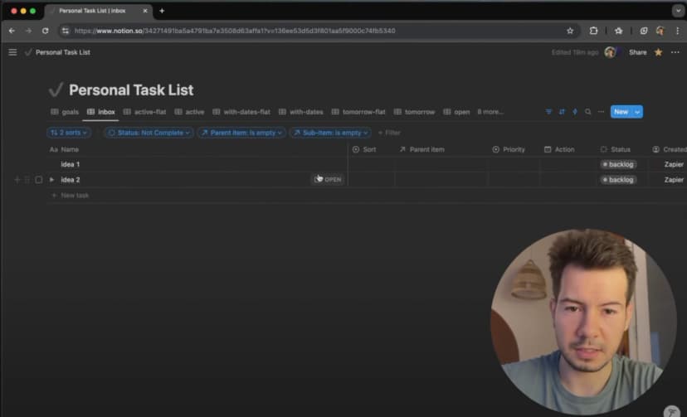The width and height of the screenshot is (687, 417).
Task: Add a new filter with + Filter
Action: coord(389,133)
